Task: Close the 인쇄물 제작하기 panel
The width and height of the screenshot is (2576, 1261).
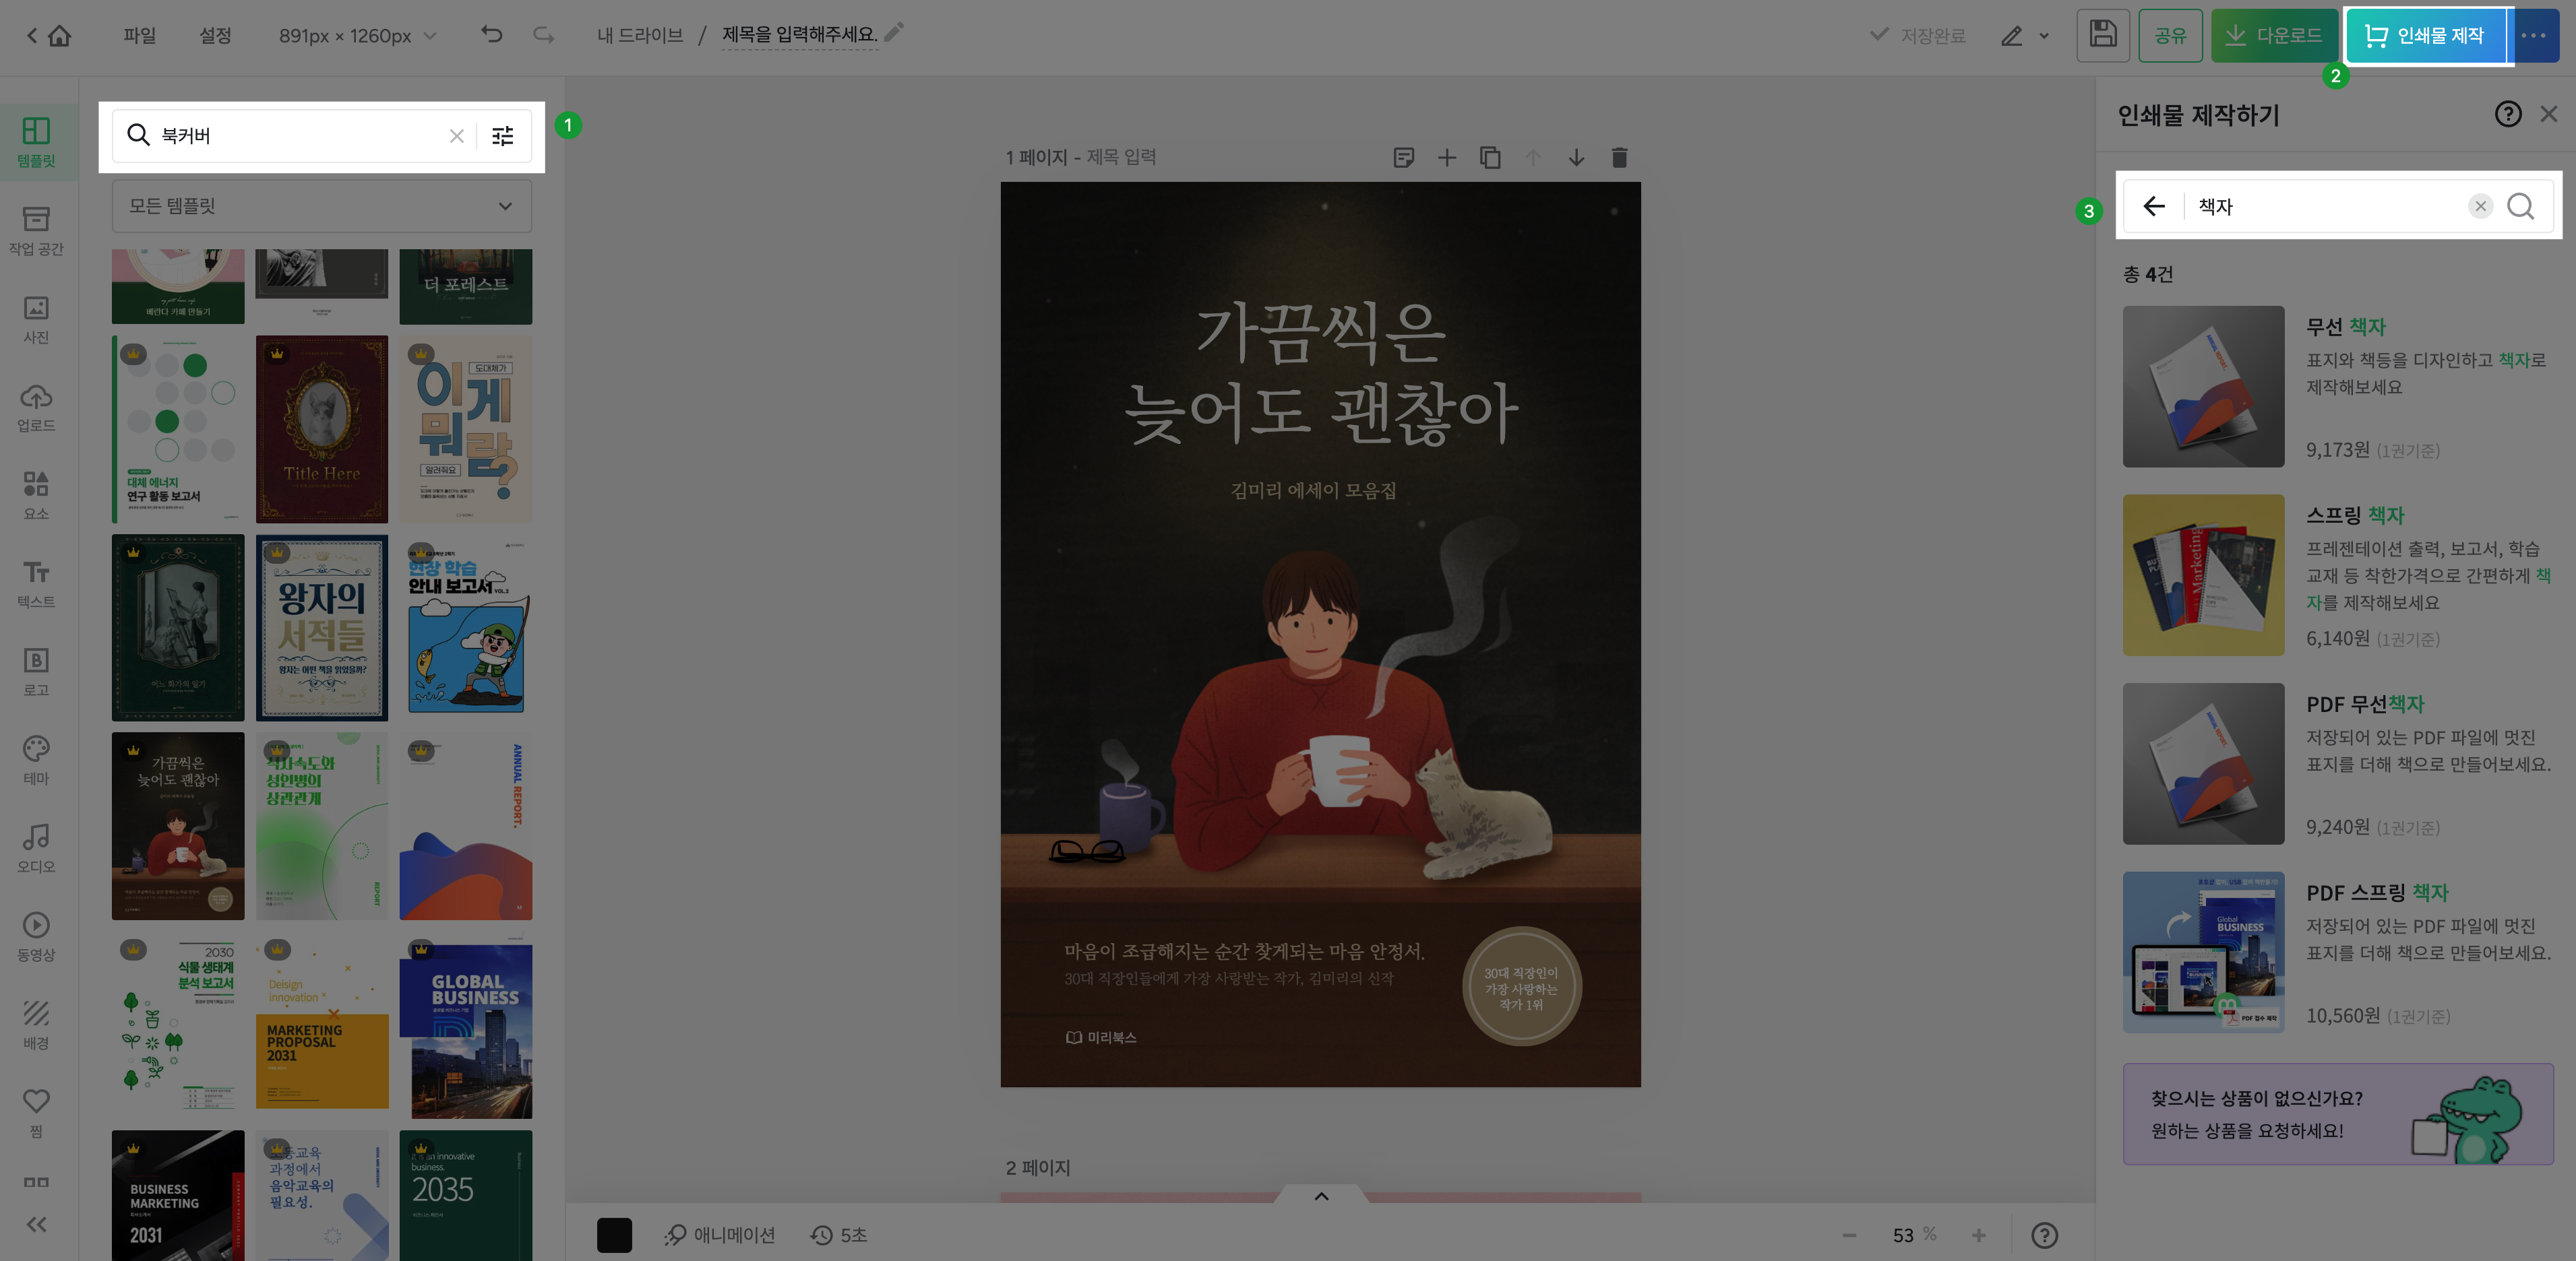Action: [x=2548, y=114]
